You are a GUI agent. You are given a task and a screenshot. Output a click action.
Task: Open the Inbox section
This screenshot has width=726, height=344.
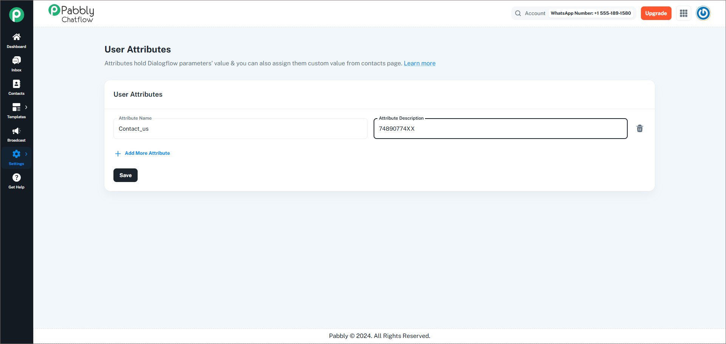tap(16, 65)
